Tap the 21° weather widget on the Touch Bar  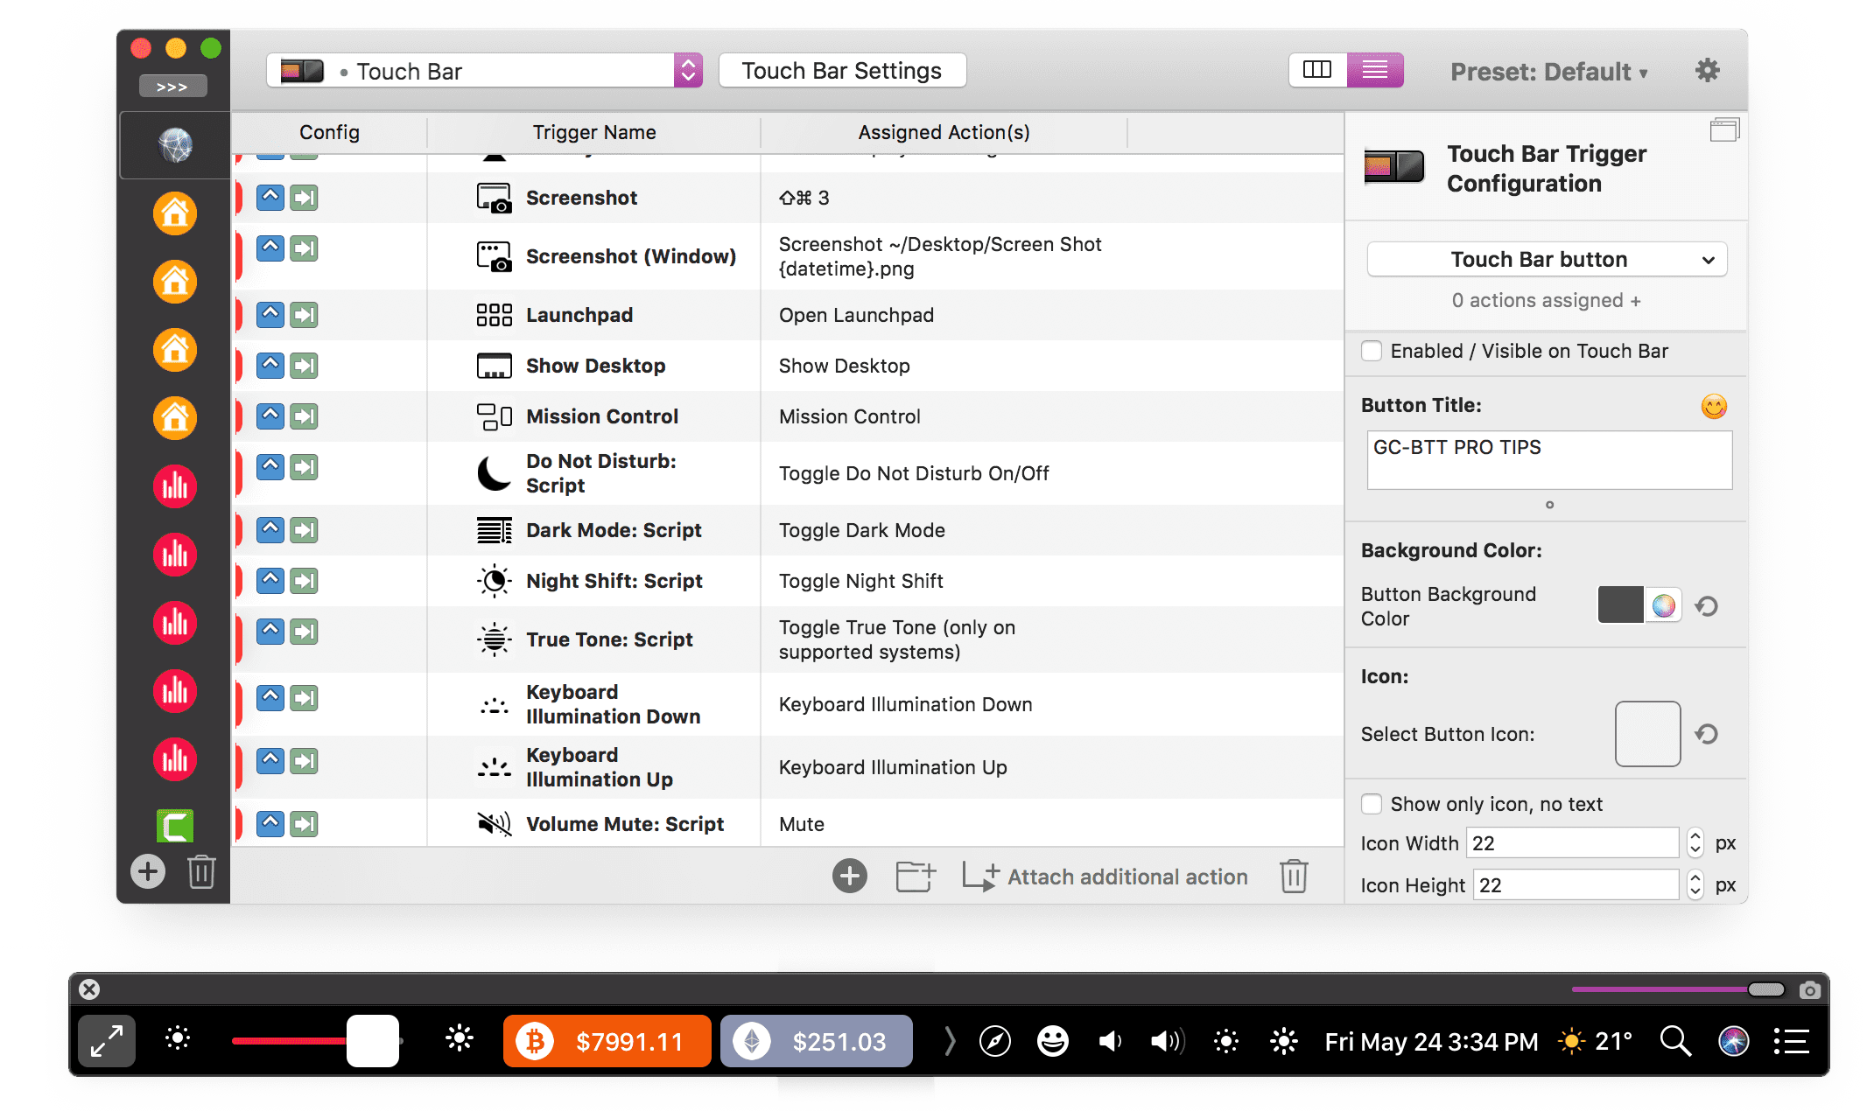(1595, 1041)
